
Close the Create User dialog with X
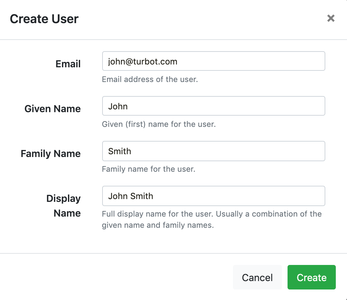click(x=331, y=18)
